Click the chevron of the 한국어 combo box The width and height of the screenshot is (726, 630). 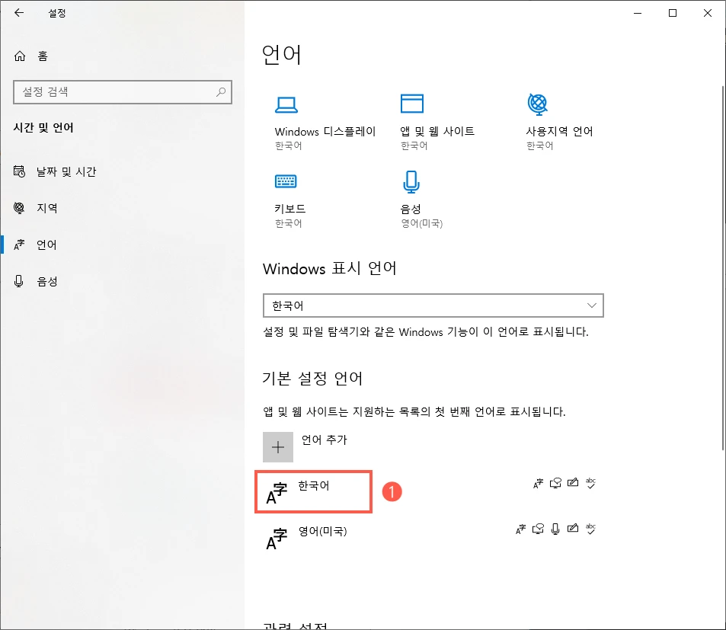[x=591, y=305]
